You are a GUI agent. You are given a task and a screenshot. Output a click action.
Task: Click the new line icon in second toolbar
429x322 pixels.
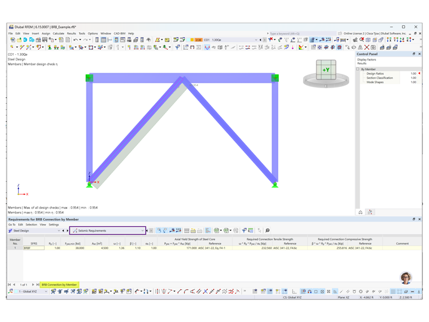[22, 47]
